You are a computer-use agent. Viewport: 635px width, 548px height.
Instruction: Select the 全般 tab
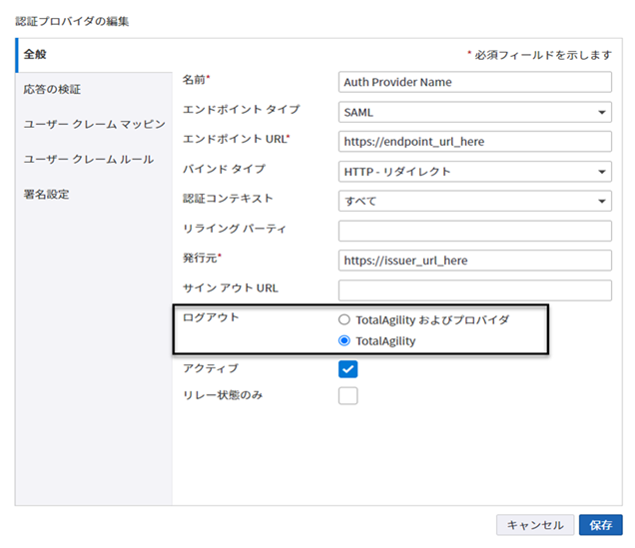coord(36,54)
